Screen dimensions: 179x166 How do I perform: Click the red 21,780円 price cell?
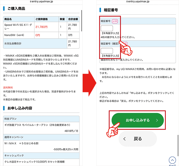click(47, 27)
